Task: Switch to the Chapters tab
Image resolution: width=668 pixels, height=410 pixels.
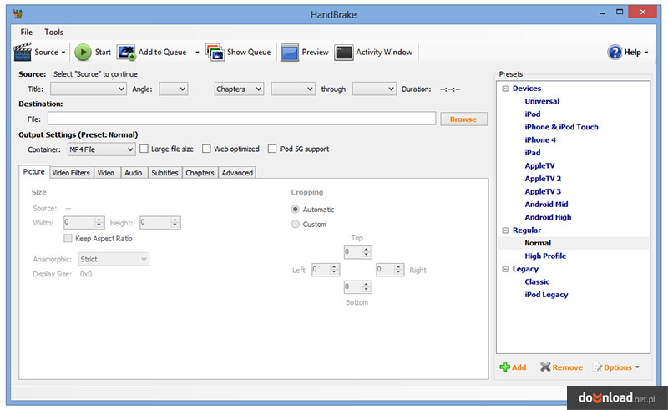Action: [200, 173]
